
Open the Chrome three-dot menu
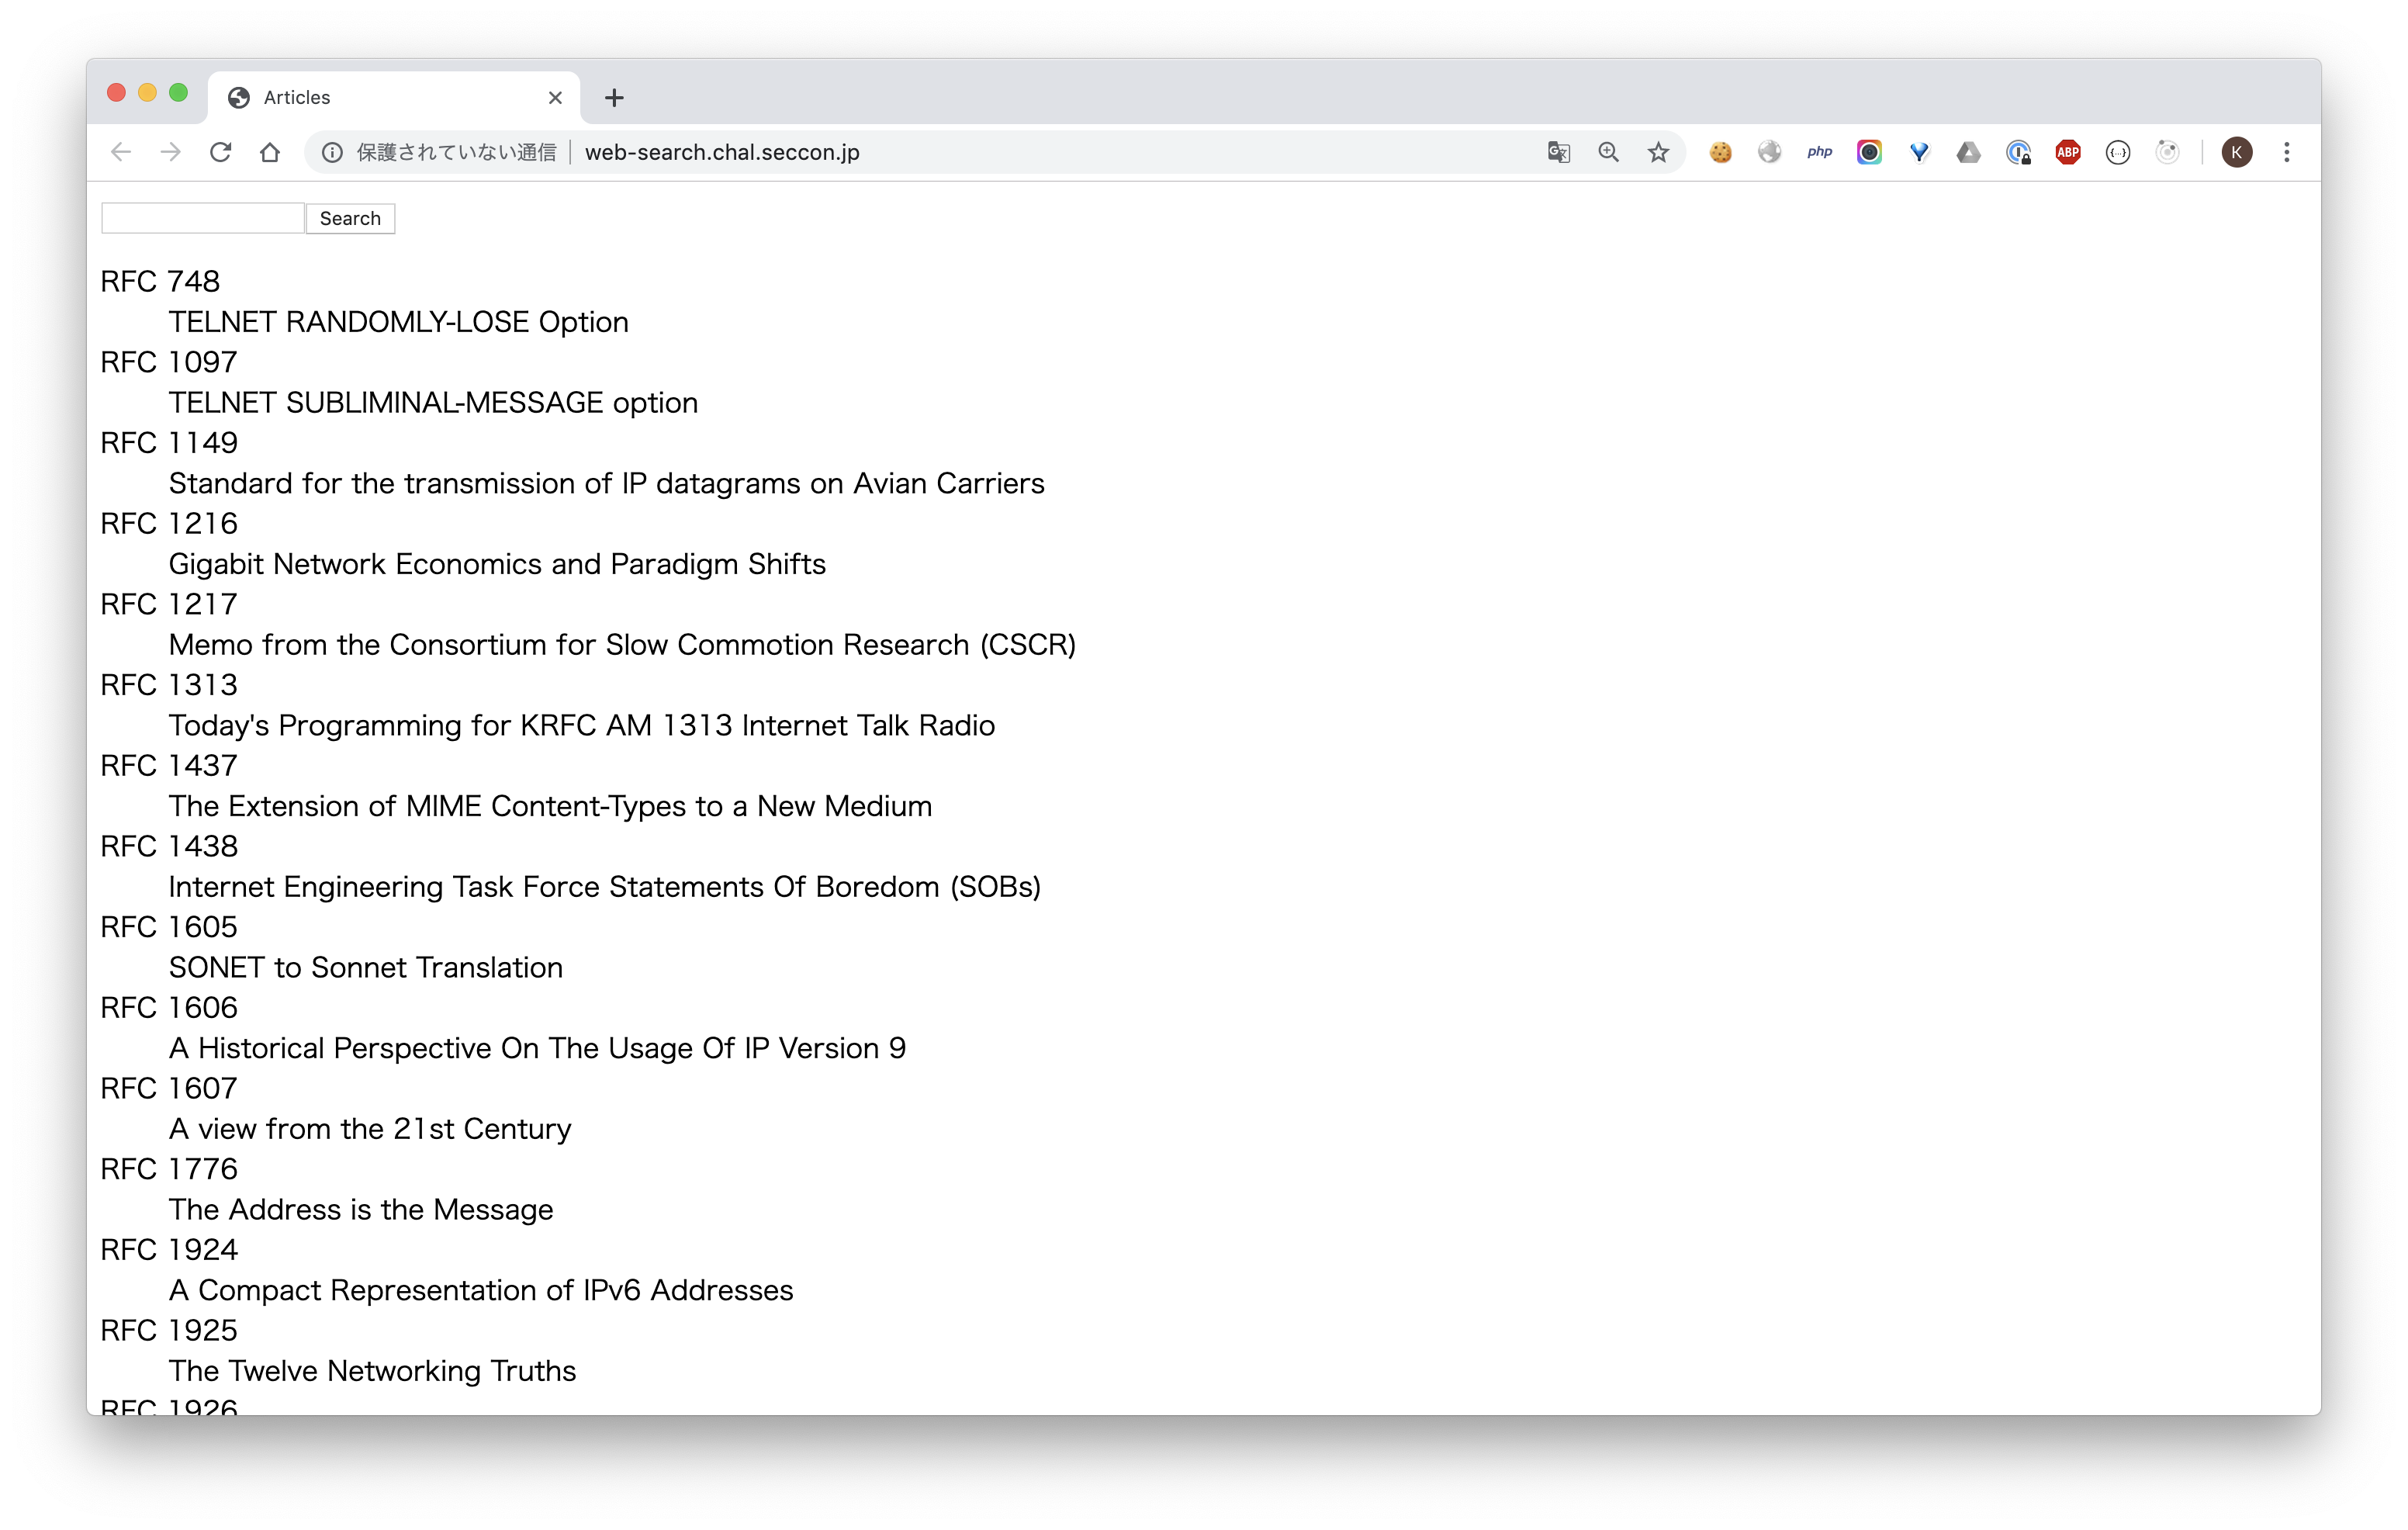click(x=2286, y=152)
